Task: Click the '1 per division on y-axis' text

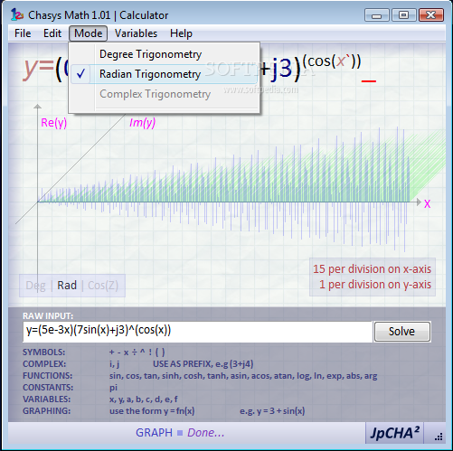Action: (375, 285)
